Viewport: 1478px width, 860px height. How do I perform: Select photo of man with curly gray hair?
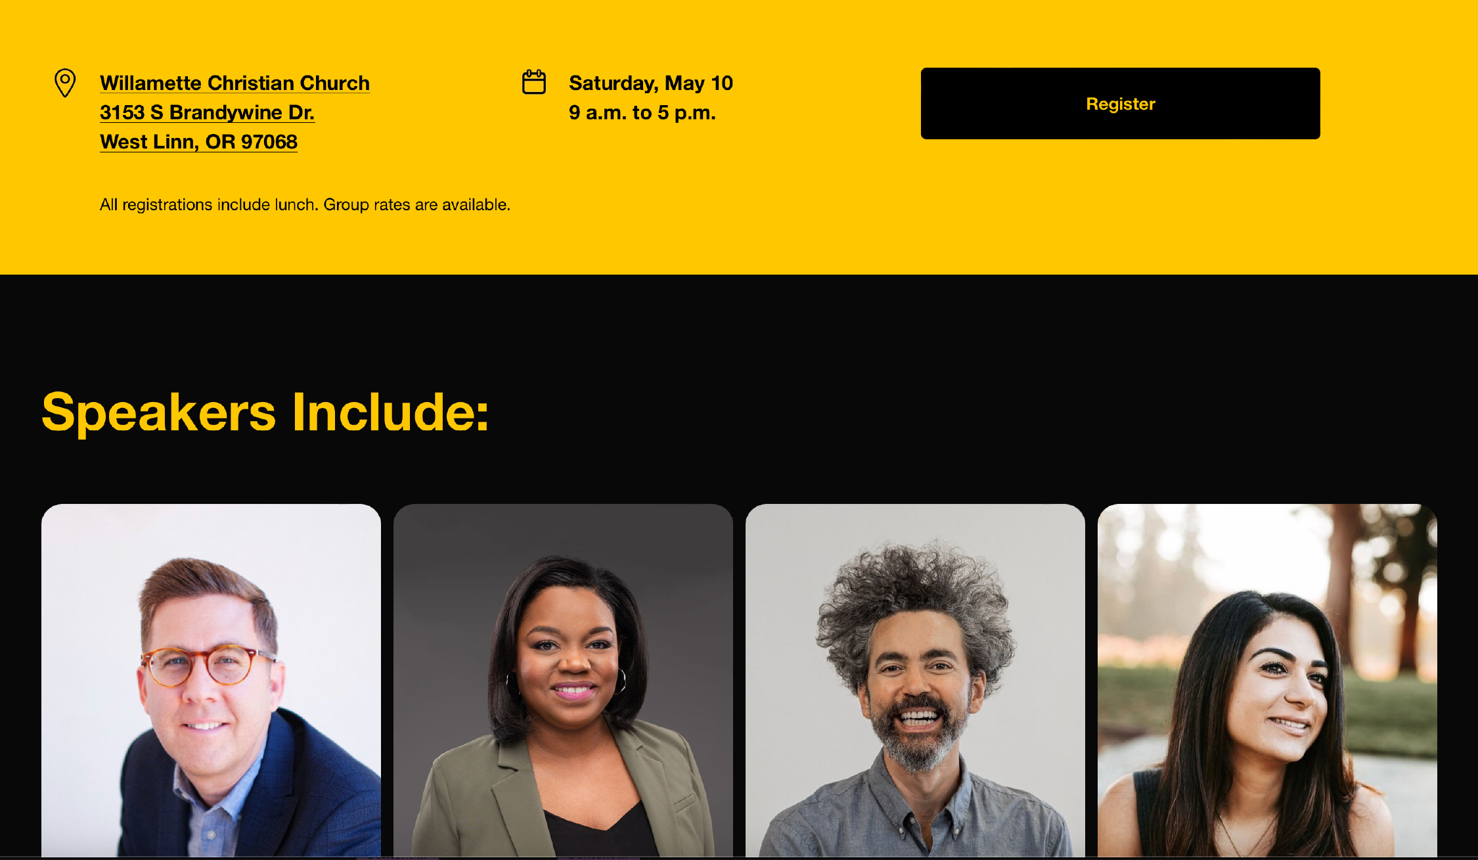(x=915, y=681)
